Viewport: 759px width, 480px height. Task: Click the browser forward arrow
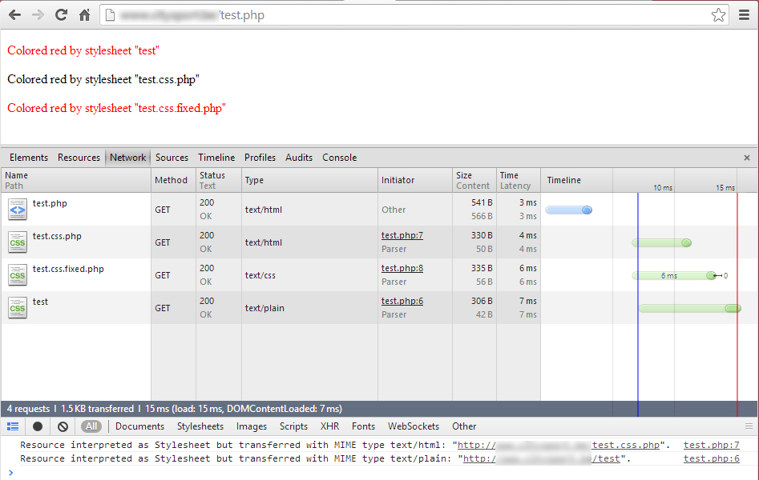pyautogui.click(x=38, y=15)
